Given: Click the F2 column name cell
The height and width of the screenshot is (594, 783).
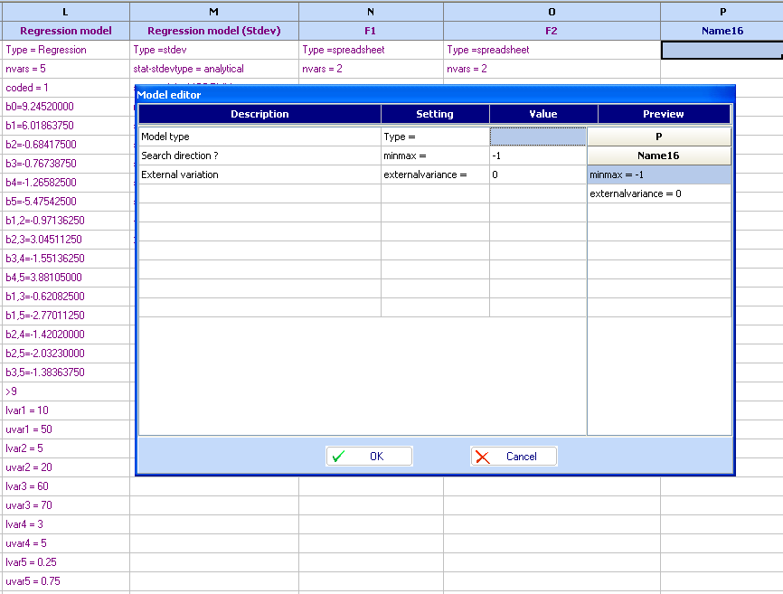Looking at the screenshot, I should pyautogui.click(x=552, y=31).
